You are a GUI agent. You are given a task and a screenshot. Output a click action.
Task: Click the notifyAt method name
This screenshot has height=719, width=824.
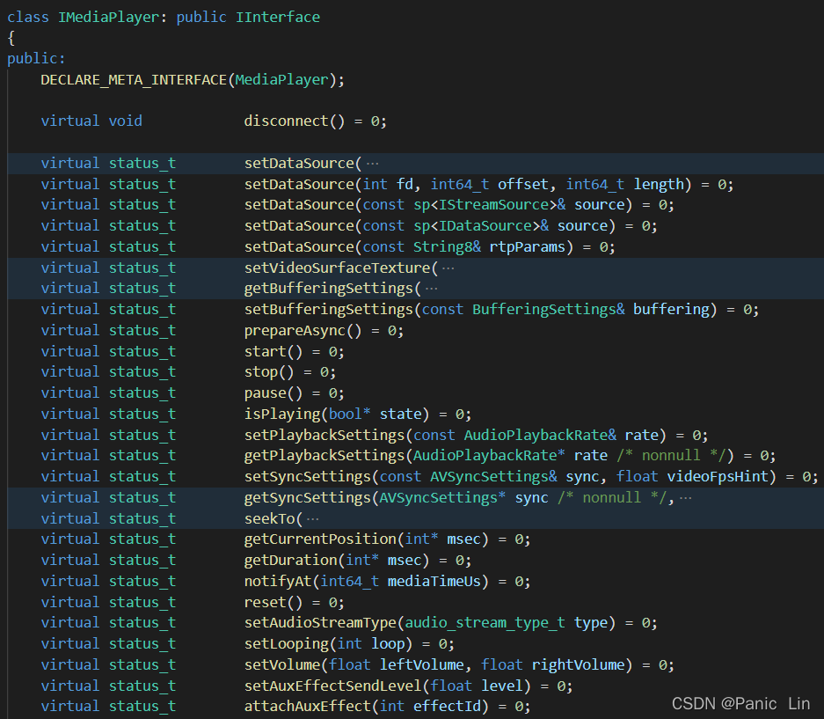click(x=278, y=582)
